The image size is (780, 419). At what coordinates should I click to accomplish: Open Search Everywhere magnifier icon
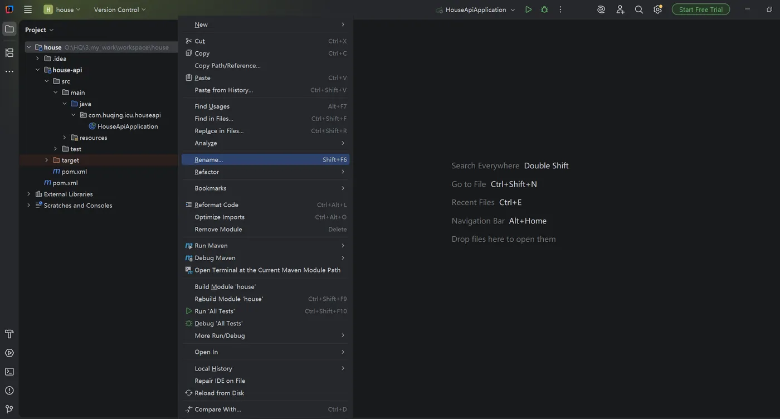point(639,9)
